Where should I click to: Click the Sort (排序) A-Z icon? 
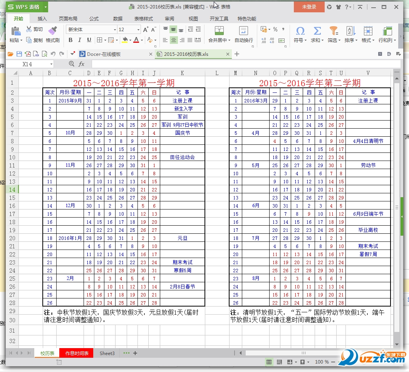tap(351, 31)
